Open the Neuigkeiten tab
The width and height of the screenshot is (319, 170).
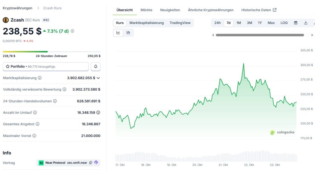(170, 10)
